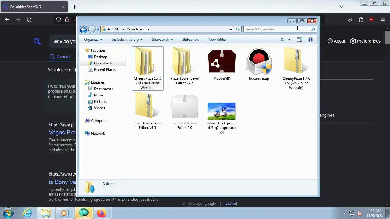Select the CheesyPizza 1.4.6 zip archive

[296, 68]
